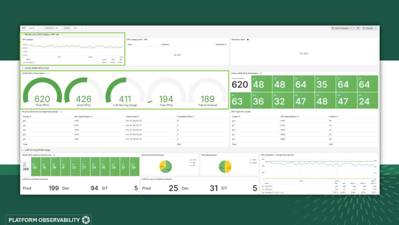Sort GPU Usages legend by Min column

point(121,60)
